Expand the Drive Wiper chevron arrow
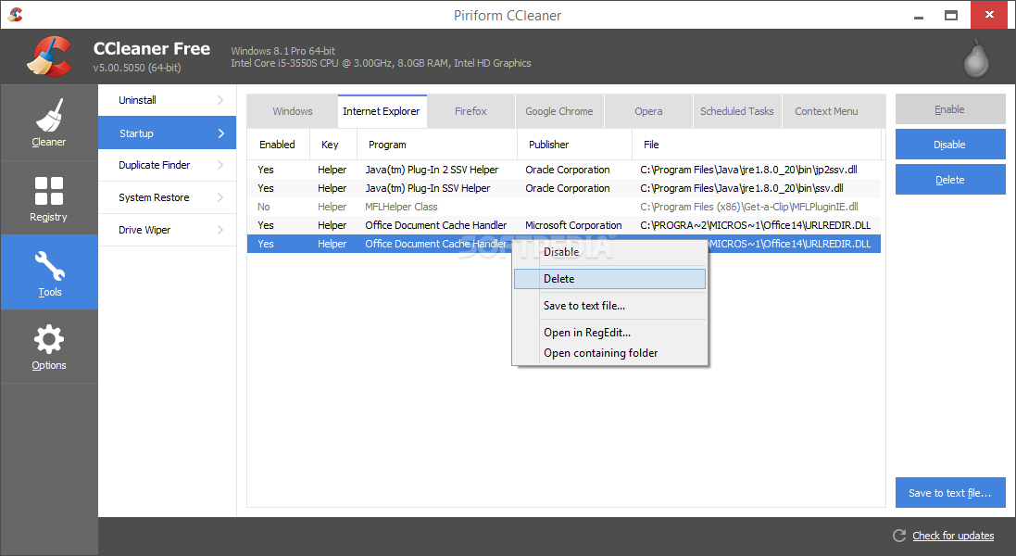 coord(220,230)
